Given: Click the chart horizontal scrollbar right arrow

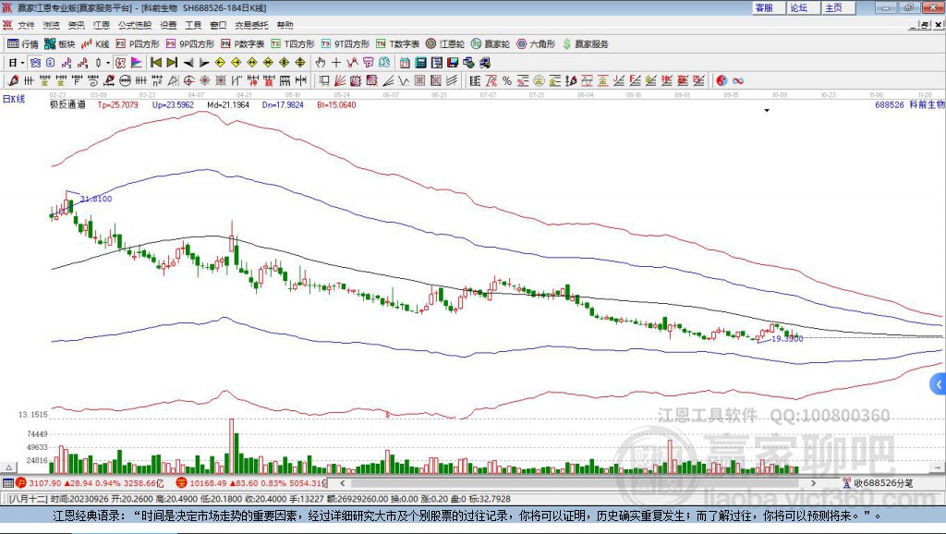Looking at the screenshot, I should 813,483.
